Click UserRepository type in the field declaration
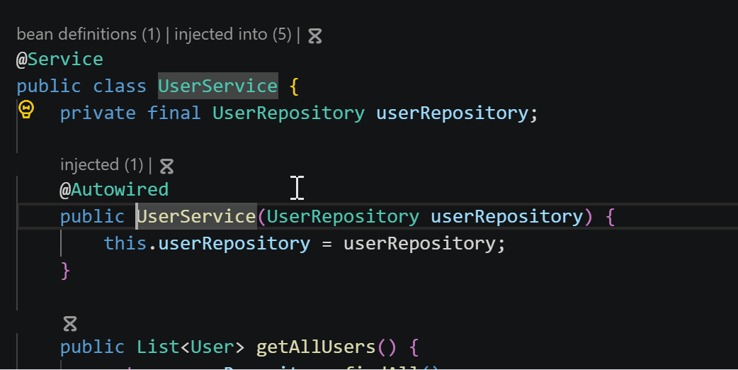 pos(288,113)
